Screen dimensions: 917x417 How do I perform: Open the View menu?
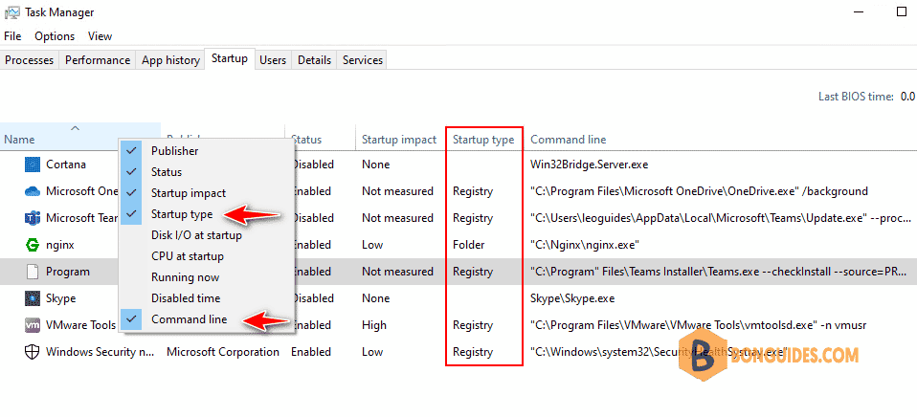[x=100, y=36]
